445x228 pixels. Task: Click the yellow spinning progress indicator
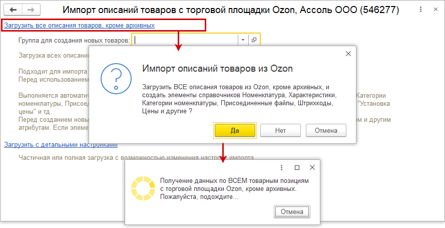tap(143, 188)
